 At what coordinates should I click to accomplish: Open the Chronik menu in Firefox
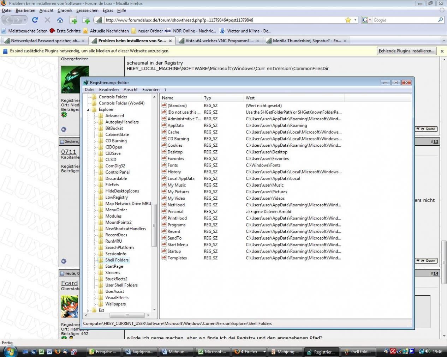[65, 11]
